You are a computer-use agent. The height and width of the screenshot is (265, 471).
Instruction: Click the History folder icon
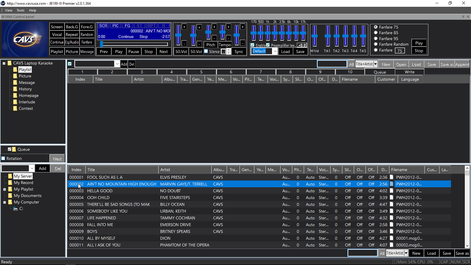(15, 89)
